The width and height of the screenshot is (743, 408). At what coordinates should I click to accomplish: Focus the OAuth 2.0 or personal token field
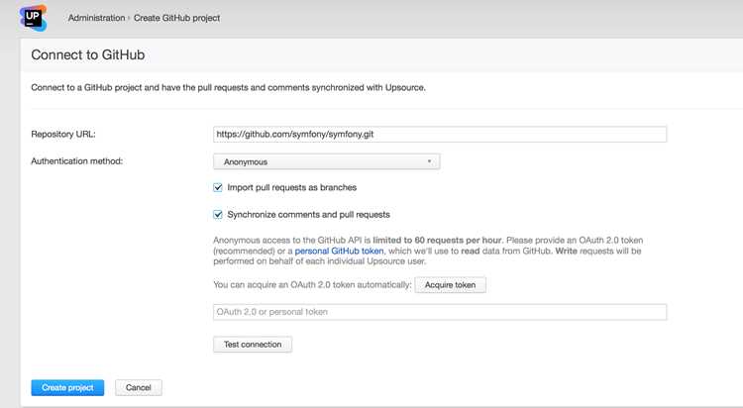click(x=440, y=312)
